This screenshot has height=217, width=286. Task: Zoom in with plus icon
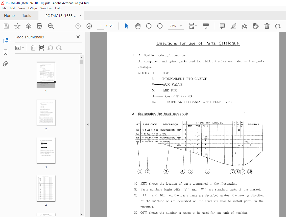(x=160, y=26)
